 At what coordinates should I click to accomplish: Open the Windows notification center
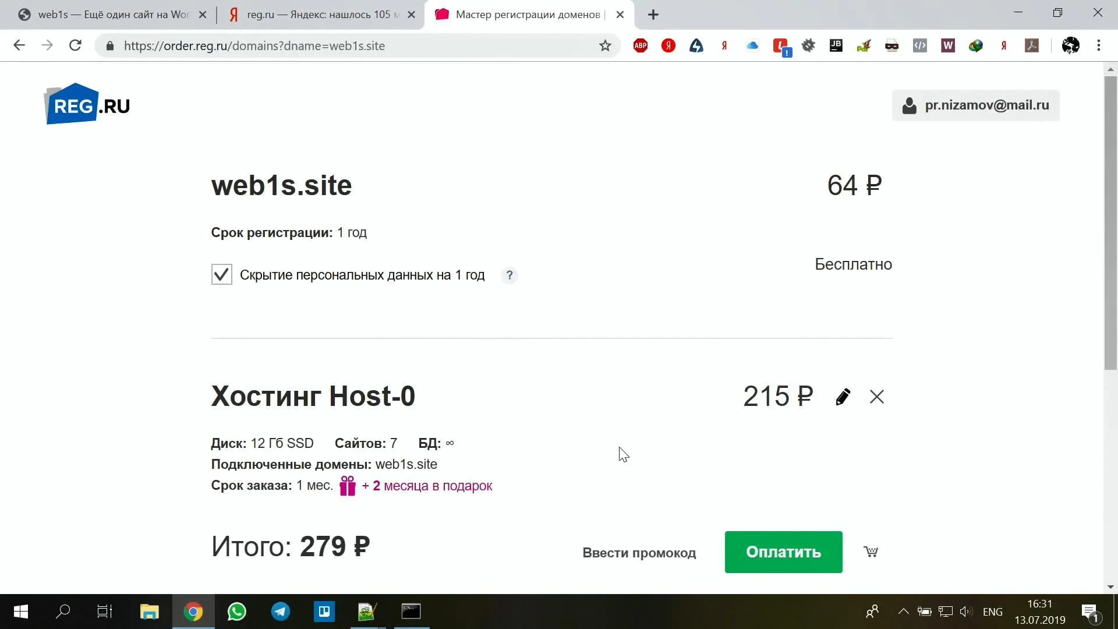click(1091, 612)
